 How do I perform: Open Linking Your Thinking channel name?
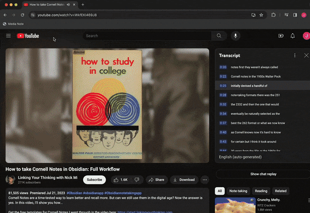pyautogui.click(x=48, y=178)
